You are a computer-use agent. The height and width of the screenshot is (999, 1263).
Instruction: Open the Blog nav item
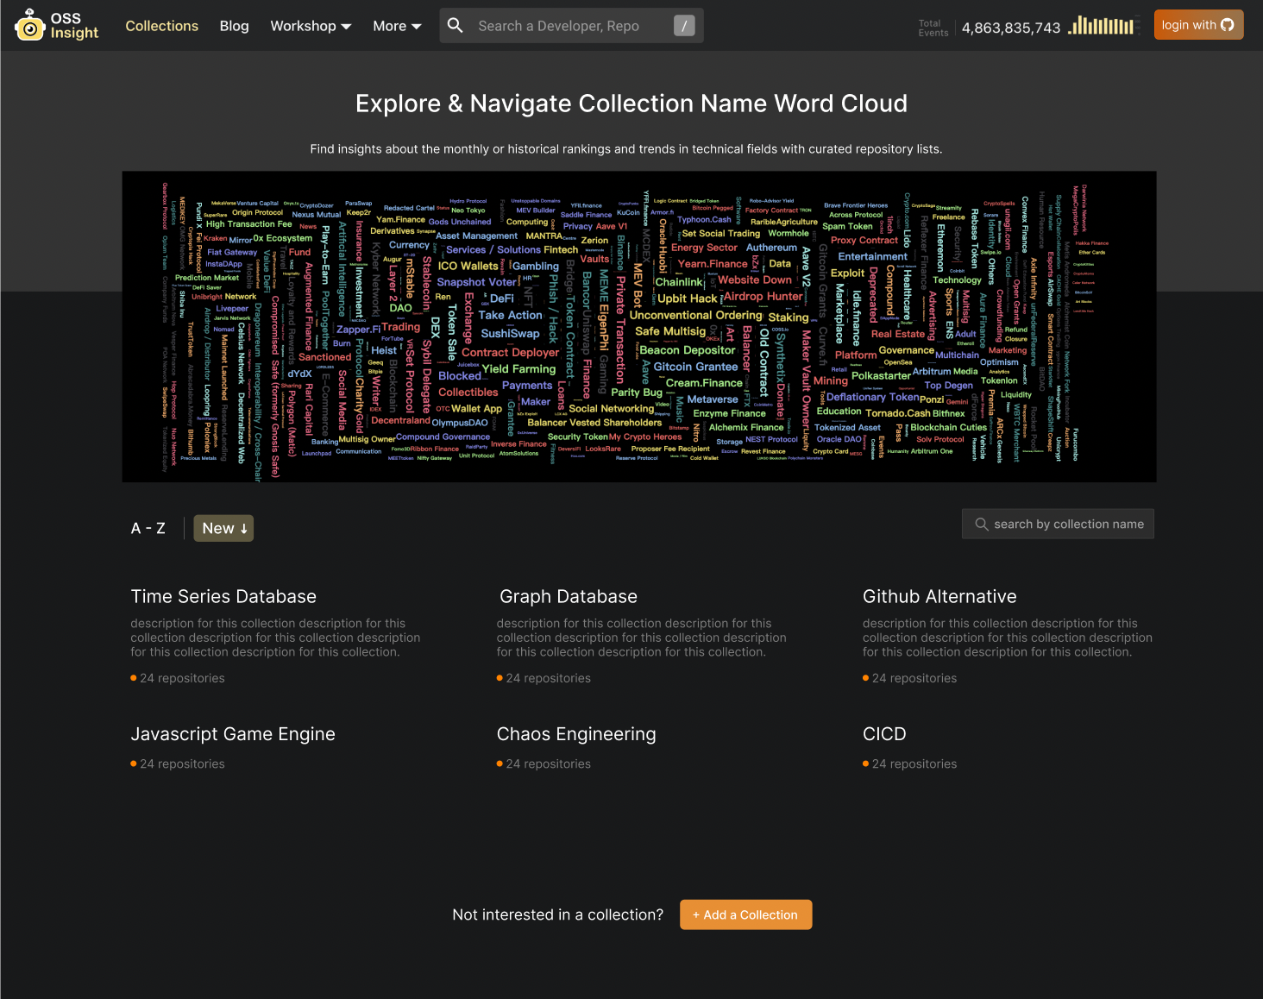[235, 26]
